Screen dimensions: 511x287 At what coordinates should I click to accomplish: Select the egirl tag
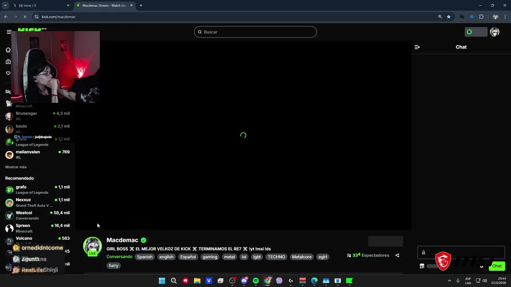point(323,257)
